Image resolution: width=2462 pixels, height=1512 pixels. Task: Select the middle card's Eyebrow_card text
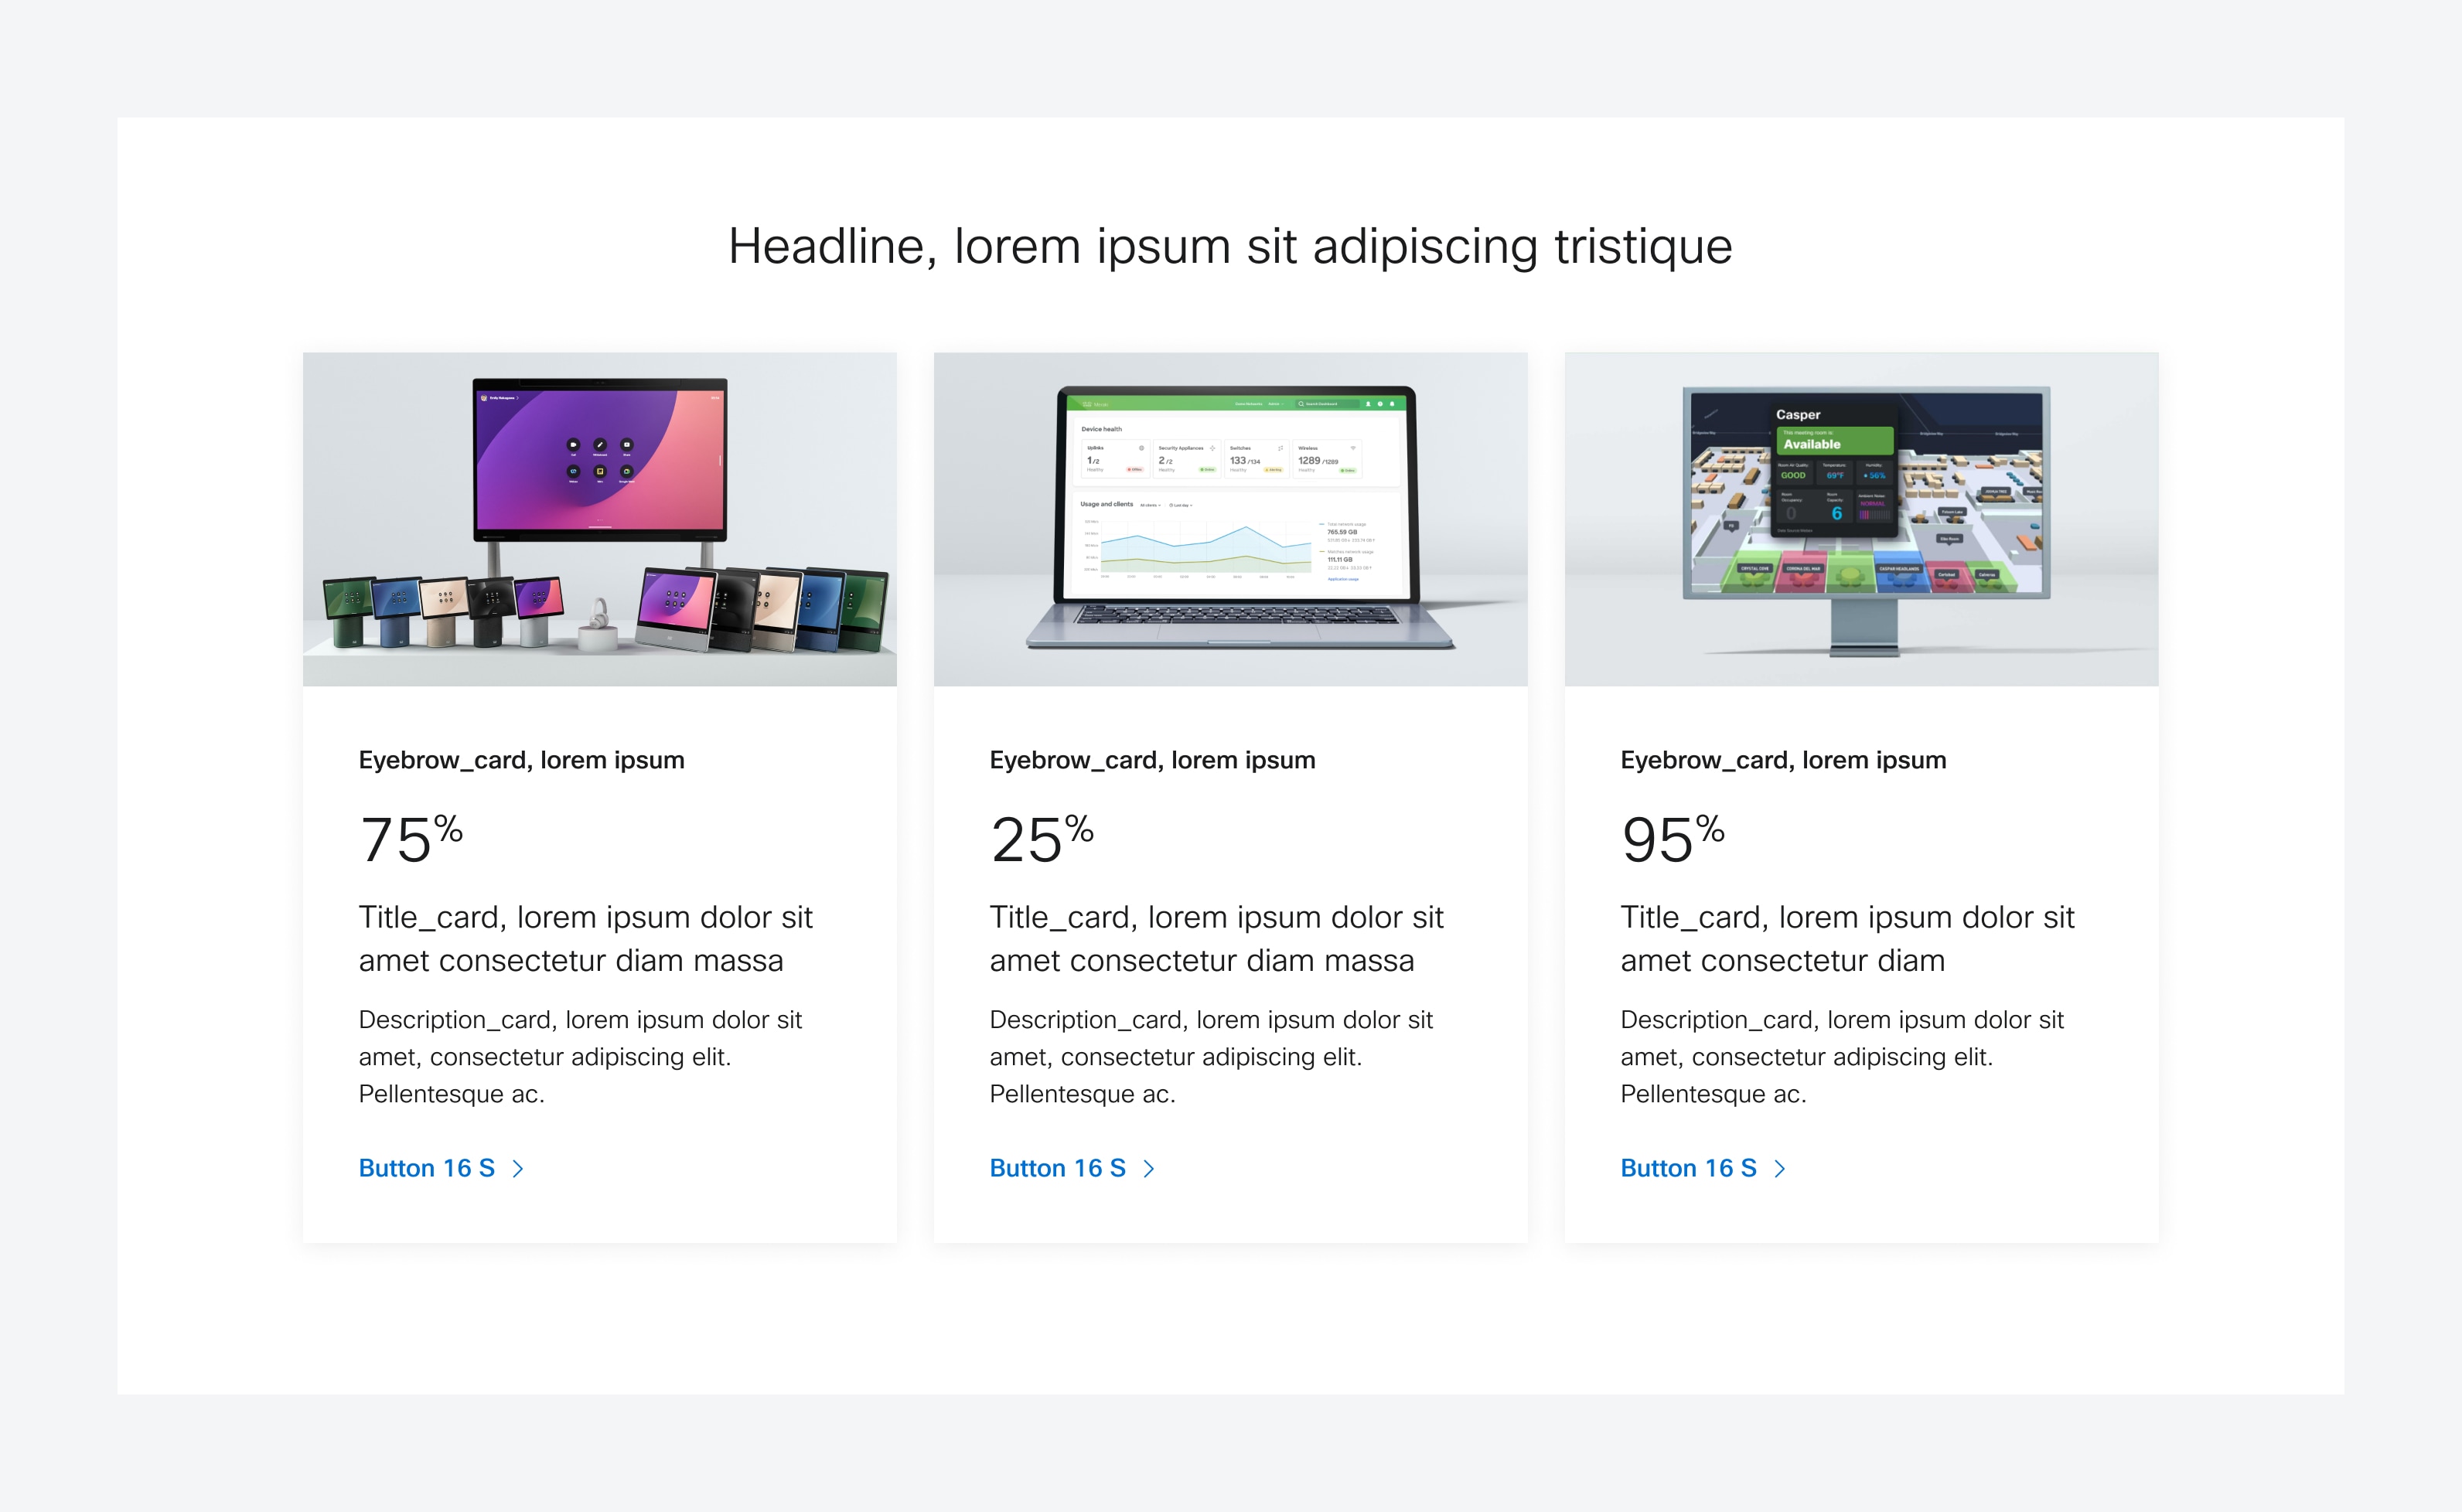tap(1152, 760)
